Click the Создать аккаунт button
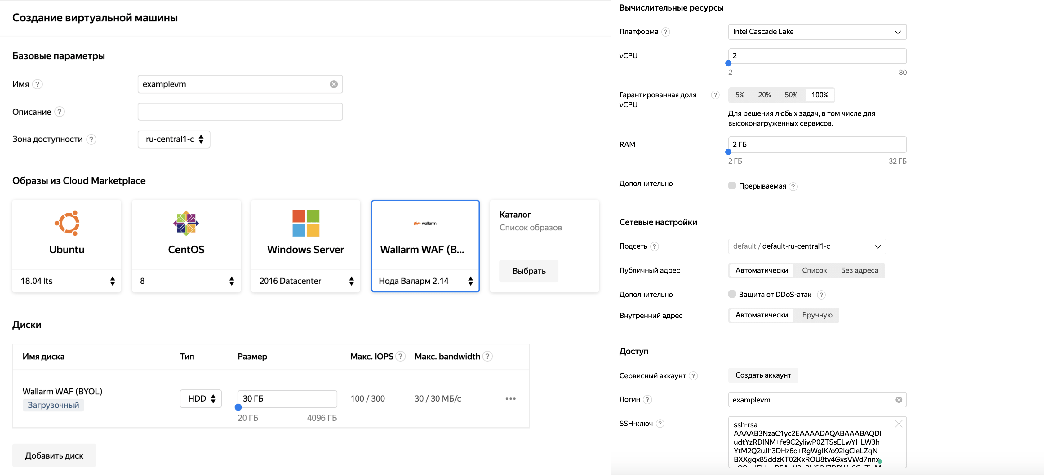Viewport: 1044px width, 475px height. pyautogui.click(x=763, y=375)
